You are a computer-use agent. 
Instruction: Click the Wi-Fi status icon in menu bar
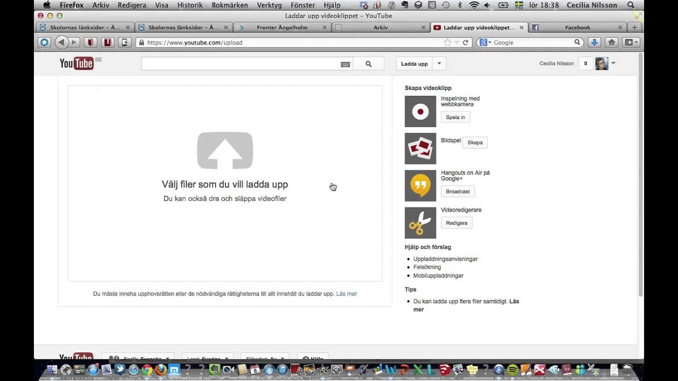(x=474, y=5)
